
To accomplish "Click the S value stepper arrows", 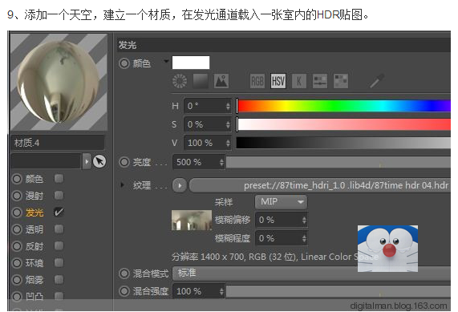I will tap(228, 124).
